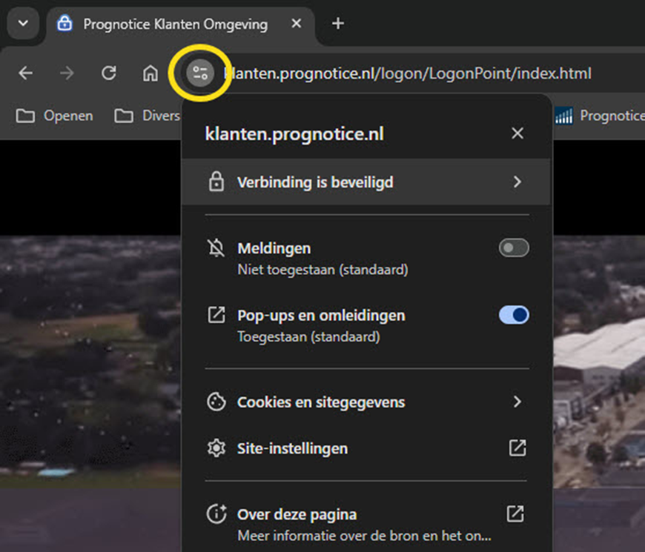645x552 pixels.
Task: Toggle off Pop-ups en omleidingen switch
Action: click(x=513, y=315)
